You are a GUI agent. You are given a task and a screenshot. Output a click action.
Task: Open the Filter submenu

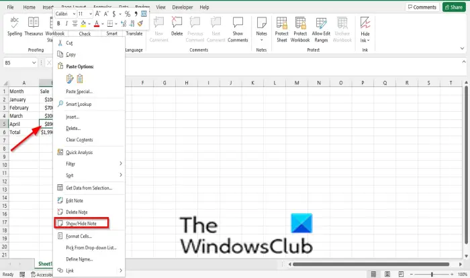pyautogui.click(x=89, y=164)
